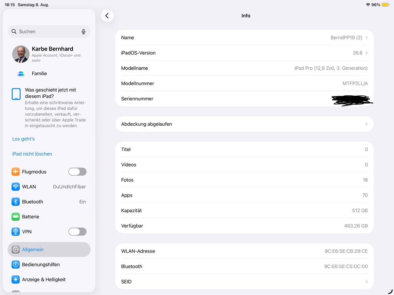394x295 pixels.
Task: Tap the Los geht's link
Action: [x=23, y=139]
